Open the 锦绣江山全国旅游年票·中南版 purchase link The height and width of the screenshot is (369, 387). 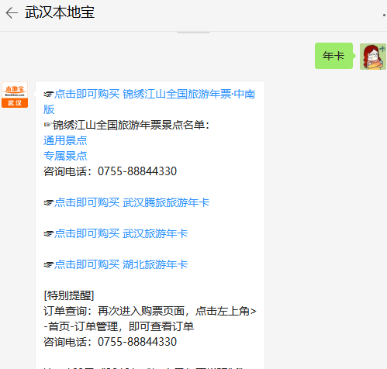click(150, 102)
